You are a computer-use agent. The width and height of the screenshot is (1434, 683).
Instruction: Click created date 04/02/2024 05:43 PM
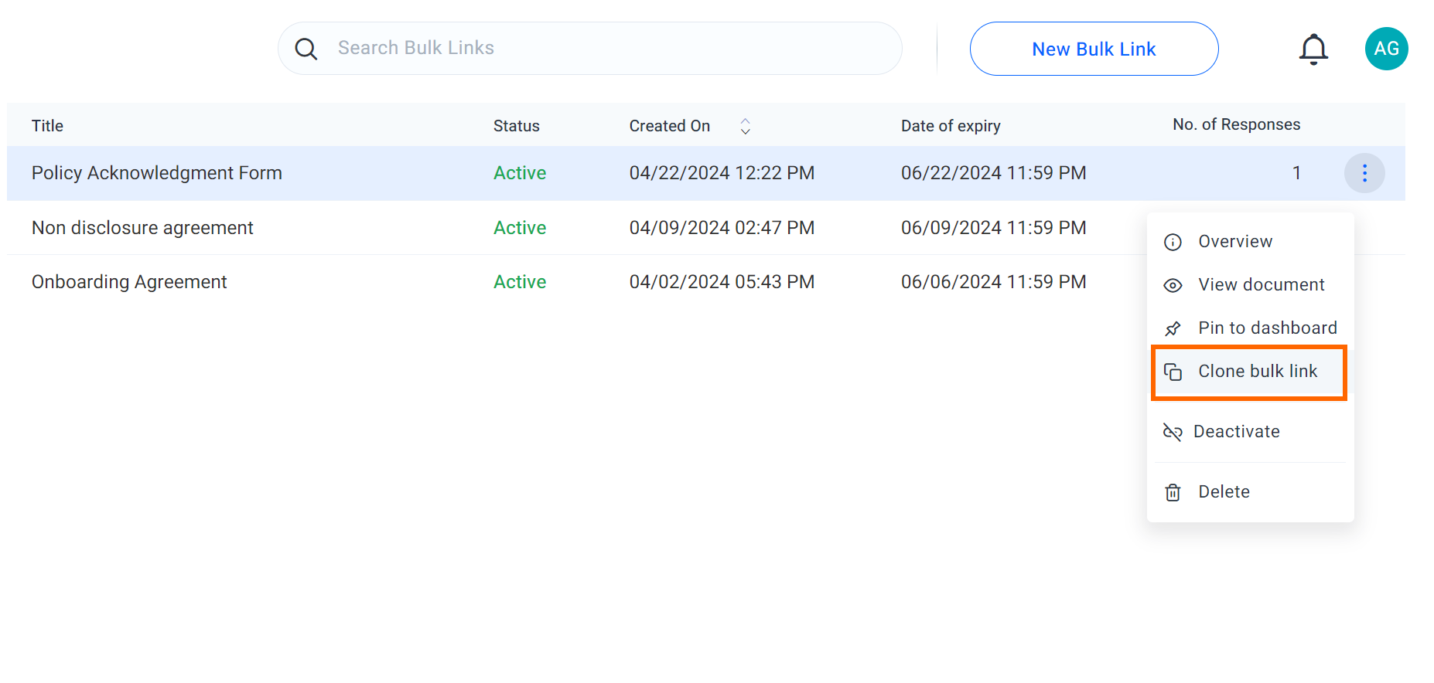point(722,282)
